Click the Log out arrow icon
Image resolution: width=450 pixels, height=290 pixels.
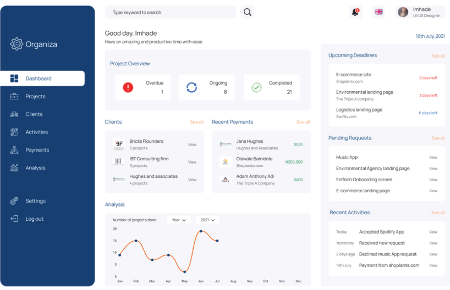tap(14, 219)
